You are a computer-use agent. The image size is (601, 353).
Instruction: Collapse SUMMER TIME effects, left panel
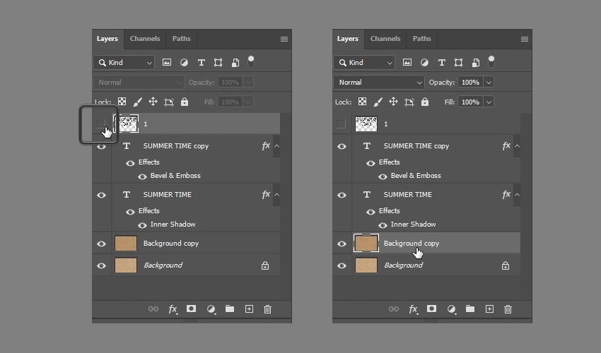(276, 194)
